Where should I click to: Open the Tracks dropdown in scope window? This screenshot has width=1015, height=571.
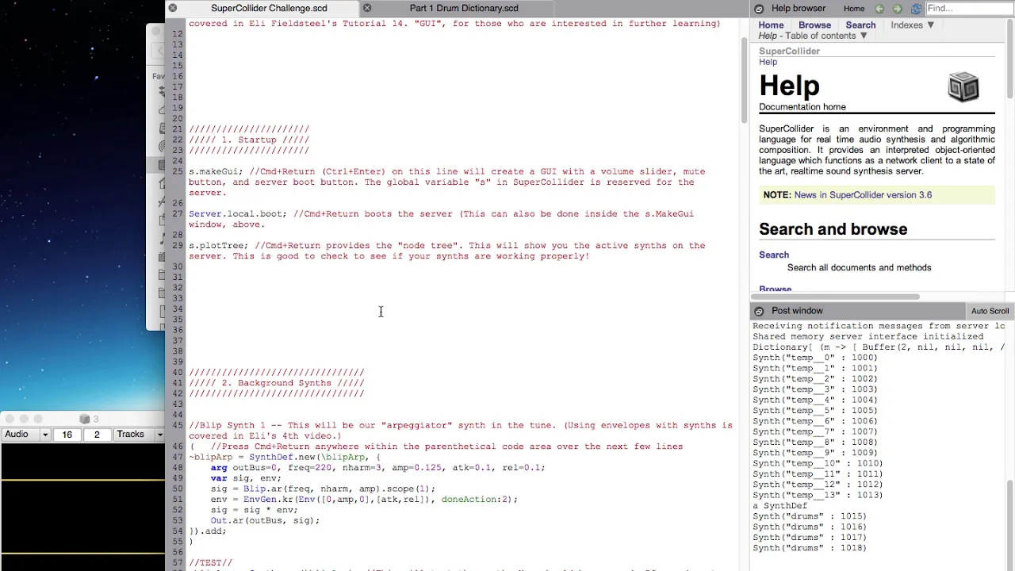coord(137,435)
